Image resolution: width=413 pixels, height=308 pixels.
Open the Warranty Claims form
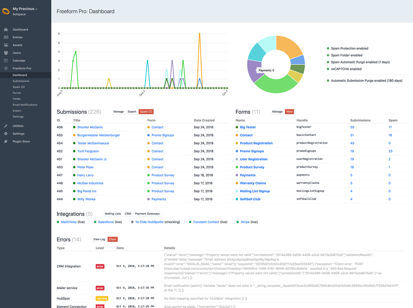(253, 183)
